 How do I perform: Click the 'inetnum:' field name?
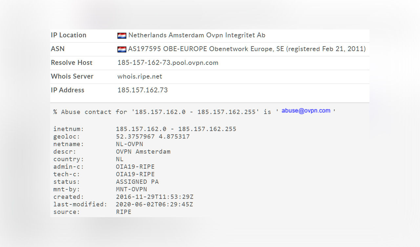pos(69,129)
